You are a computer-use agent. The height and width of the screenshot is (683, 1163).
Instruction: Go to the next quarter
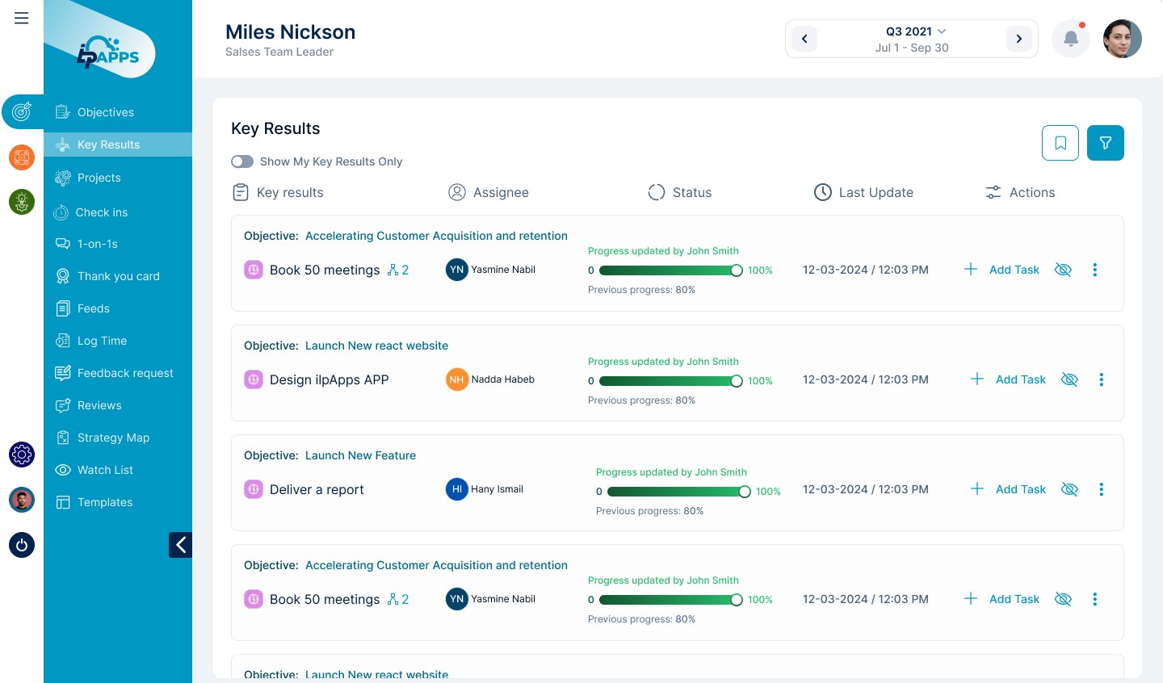[1019, 39]
